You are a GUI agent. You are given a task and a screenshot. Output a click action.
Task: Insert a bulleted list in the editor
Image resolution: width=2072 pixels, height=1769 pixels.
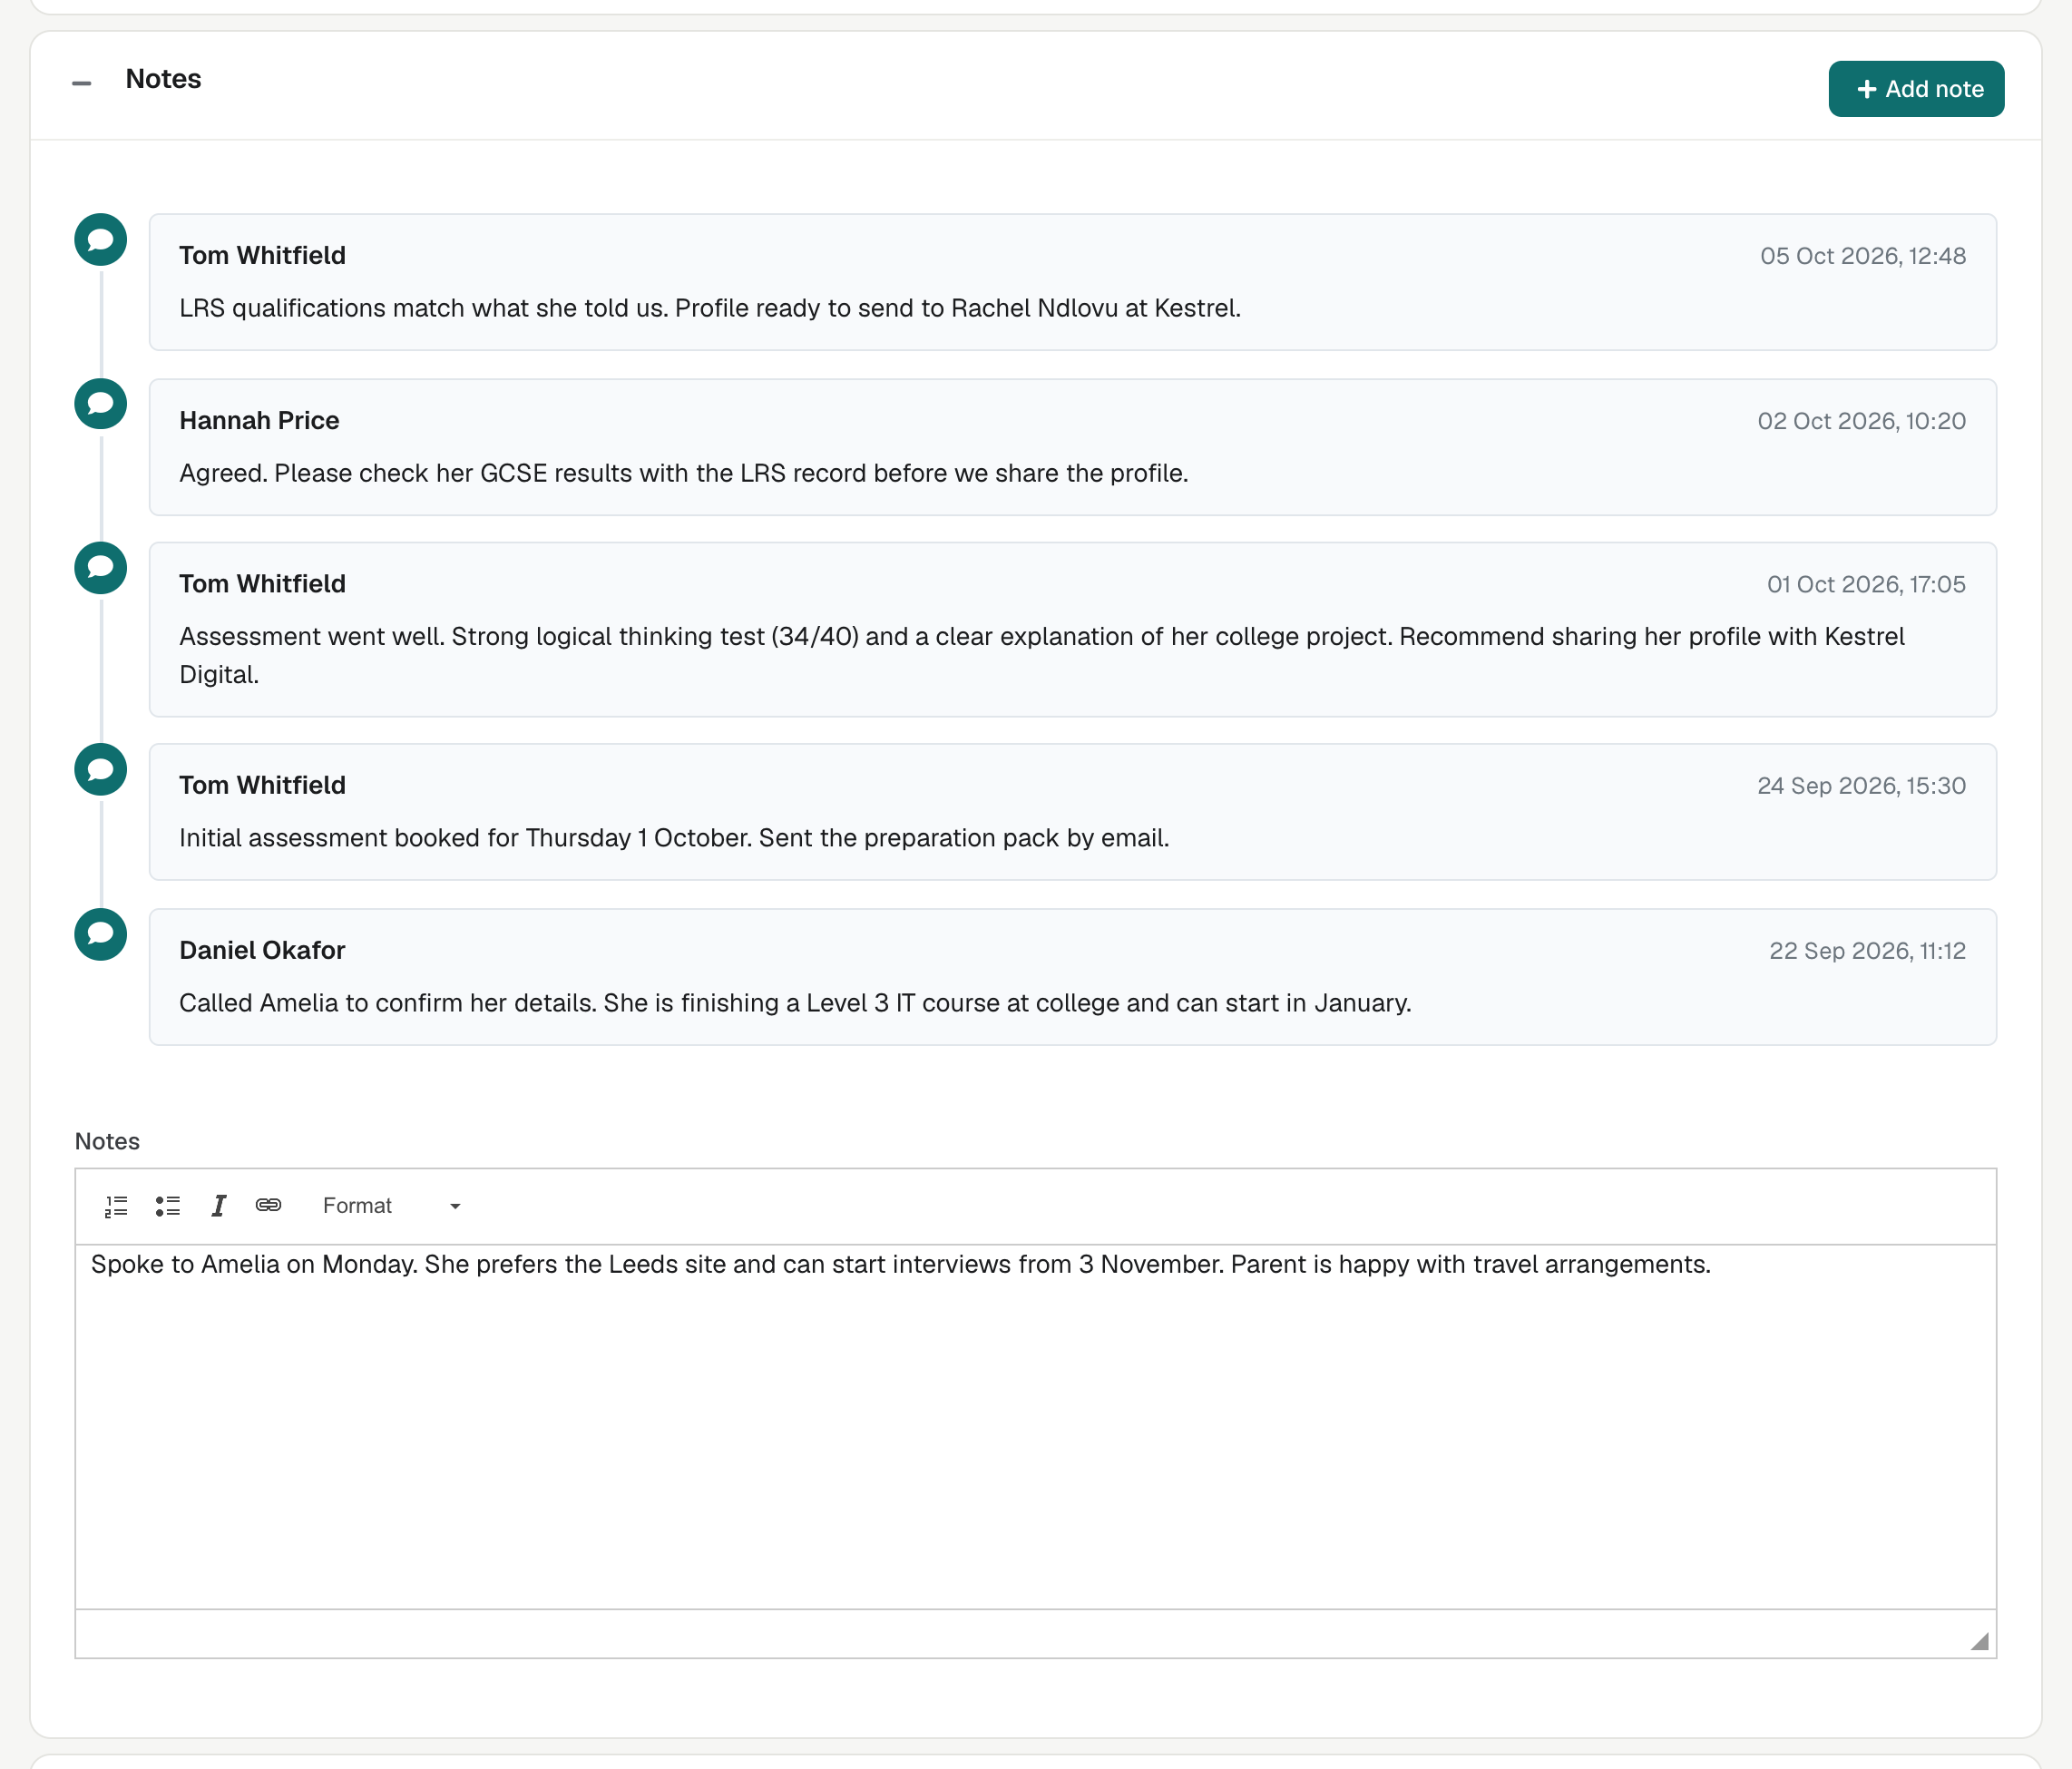168,1206
